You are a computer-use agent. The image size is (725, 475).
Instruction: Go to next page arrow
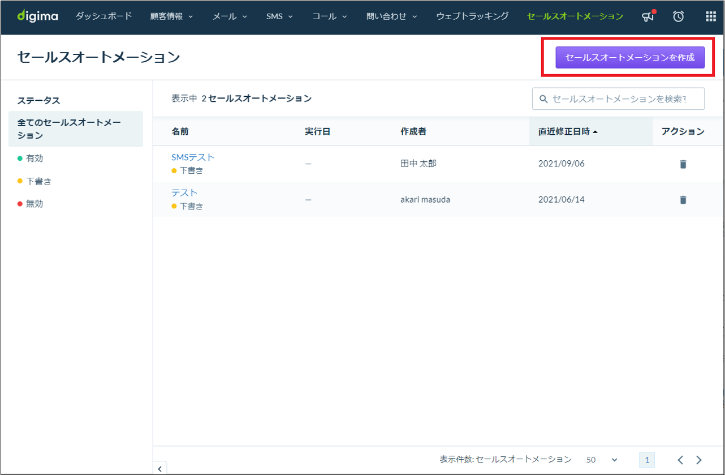(x=699, y=460)
